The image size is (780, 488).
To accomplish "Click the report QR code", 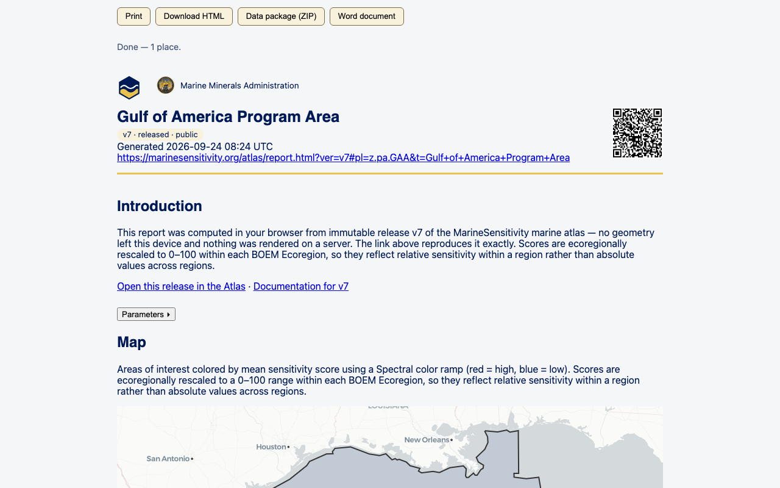I will [637, 133].
